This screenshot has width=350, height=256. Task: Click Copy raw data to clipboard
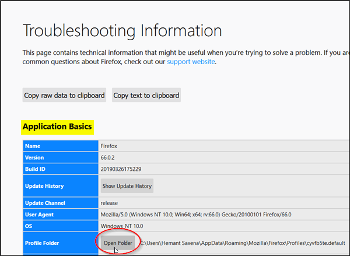64,95
